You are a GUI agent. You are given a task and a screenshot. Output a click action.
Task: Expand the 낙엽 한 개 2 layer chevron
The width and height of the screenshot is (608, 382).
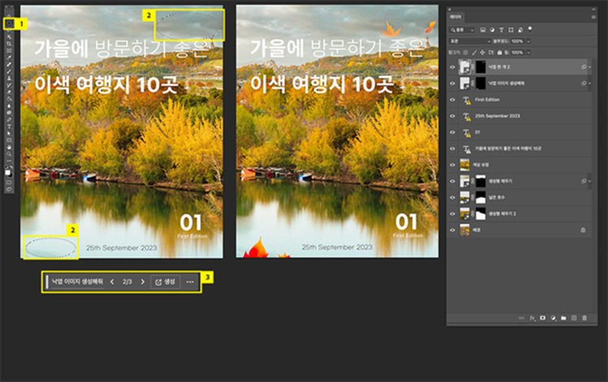tap(589, 67)
